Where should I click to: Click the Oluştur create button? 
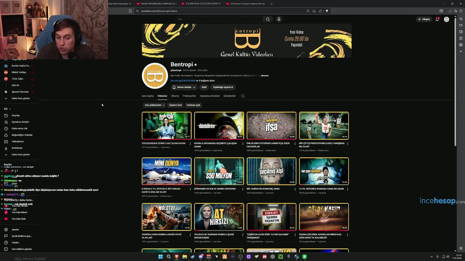(424, 19)
